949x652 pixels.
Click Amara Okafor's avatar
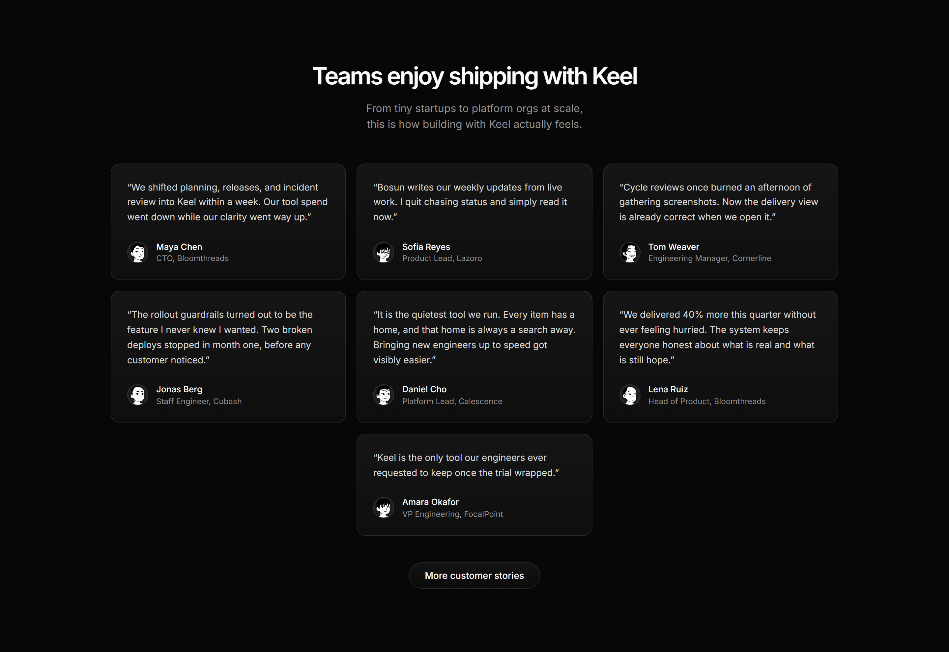pos(384,507)
